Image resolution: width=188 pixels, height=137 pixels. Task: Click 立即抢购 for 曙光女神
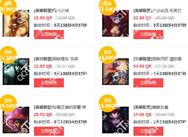(x=49, y=34)
